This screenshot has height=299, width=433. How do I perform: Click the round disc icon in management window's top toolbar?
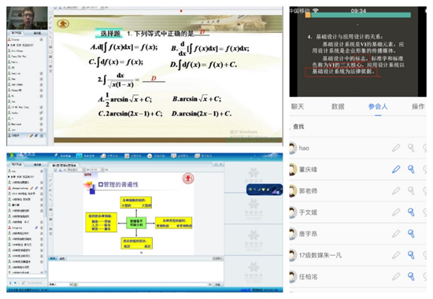pyautogui.click(x=150, y=157)
